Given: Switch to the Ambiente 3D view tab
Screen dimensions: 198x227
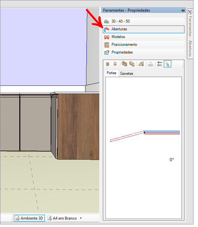Looking at the screenshot, I should pos(29,218).
